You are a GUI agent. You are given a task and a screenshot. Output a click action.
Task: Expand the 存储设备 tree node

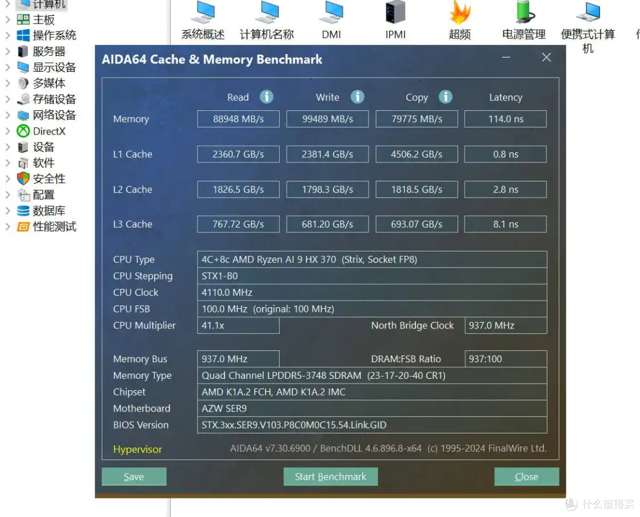(x=7, y=99)
